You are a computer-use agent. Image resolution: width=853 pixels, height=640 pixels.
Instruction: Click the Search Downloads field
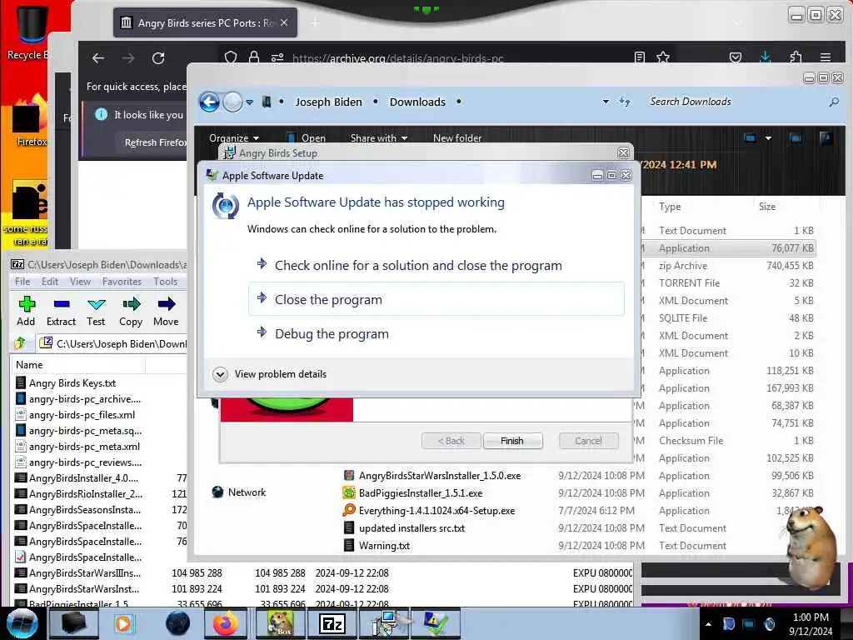coord(735,102)
